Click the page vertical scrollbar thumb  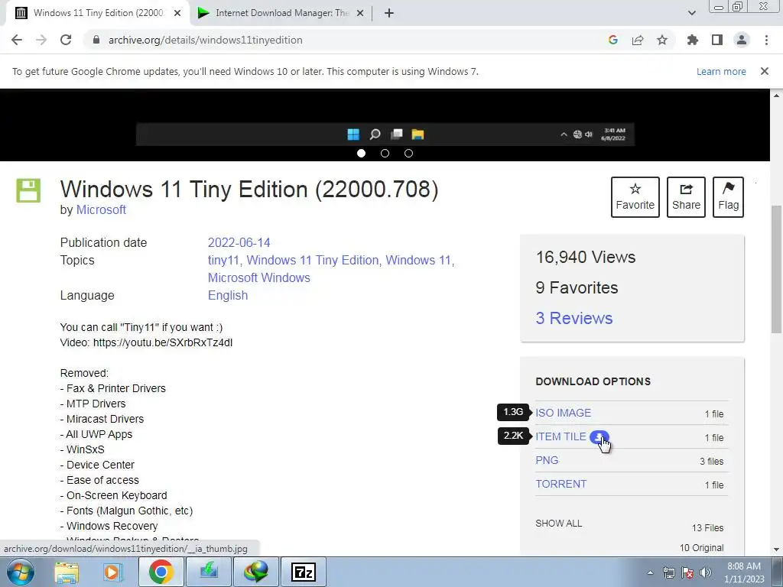click(x=777, y=269)
